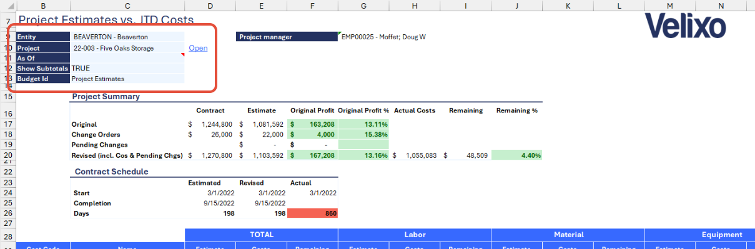
Task: Select the Entity value BEAVERTON - Beaverton
Action: tap(127, 37)
